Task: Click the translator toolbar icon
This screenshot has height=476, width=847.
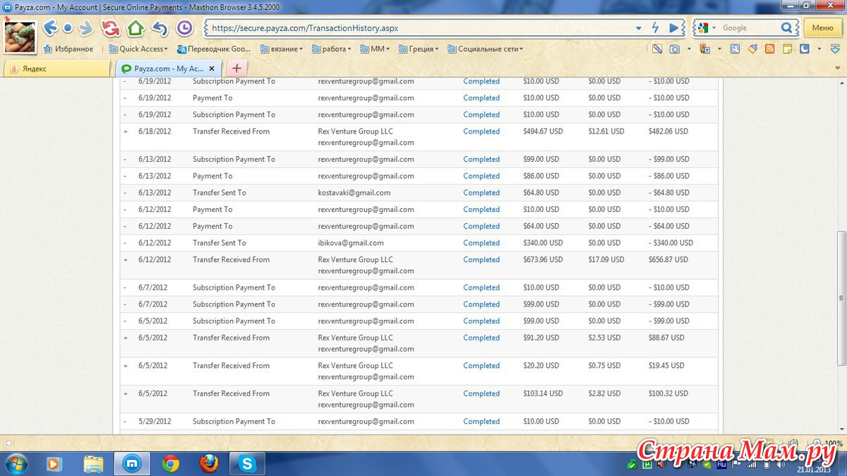Action: [704, 49]
